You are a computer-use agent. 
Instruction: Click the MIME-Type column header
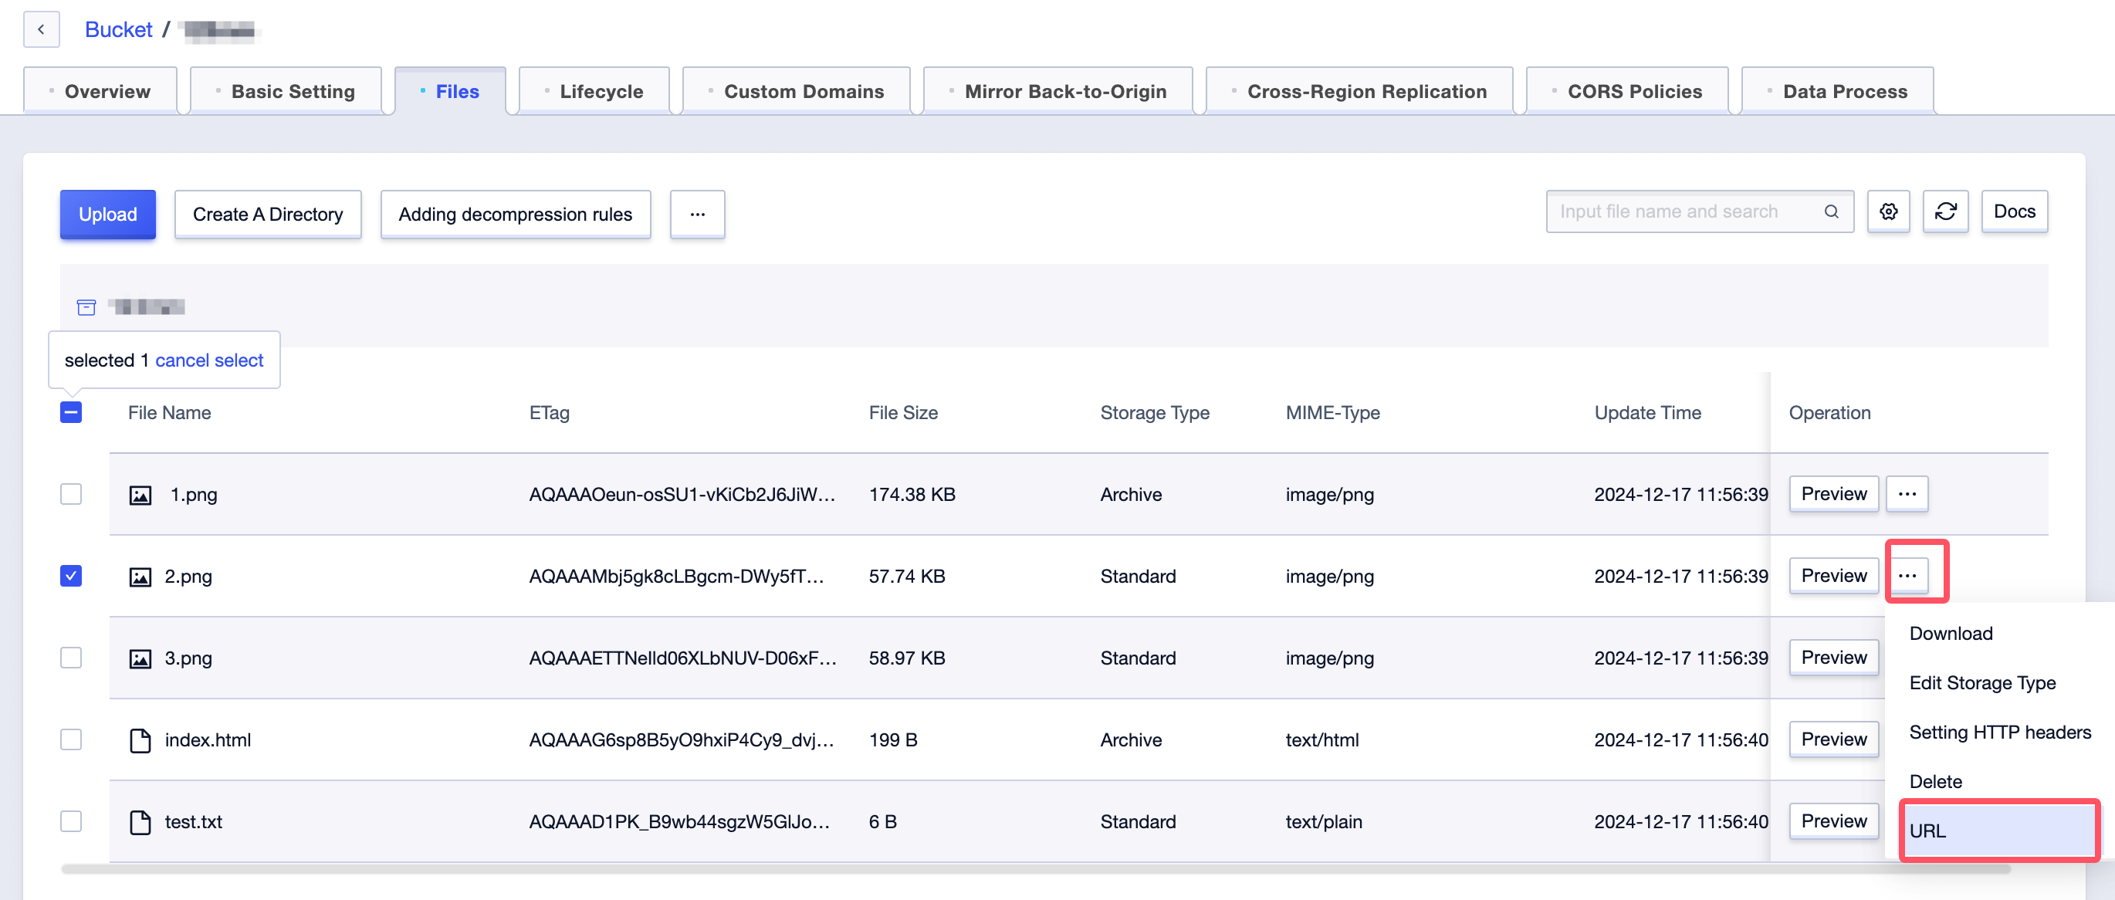1332,413
